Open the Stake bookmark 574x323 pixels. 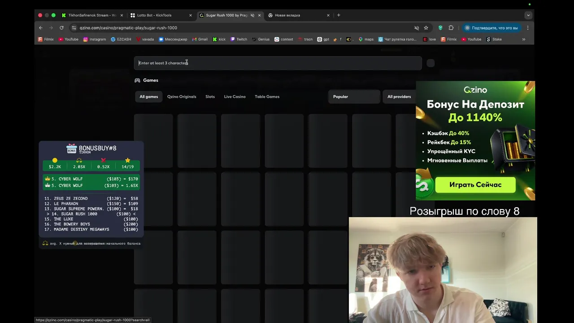coord(494,39)
